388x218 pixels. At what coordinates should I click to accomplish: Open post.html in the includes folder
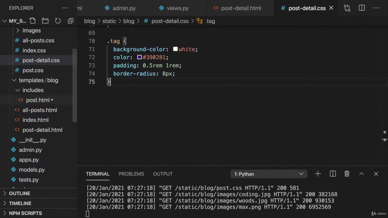(x=38, y=100)
